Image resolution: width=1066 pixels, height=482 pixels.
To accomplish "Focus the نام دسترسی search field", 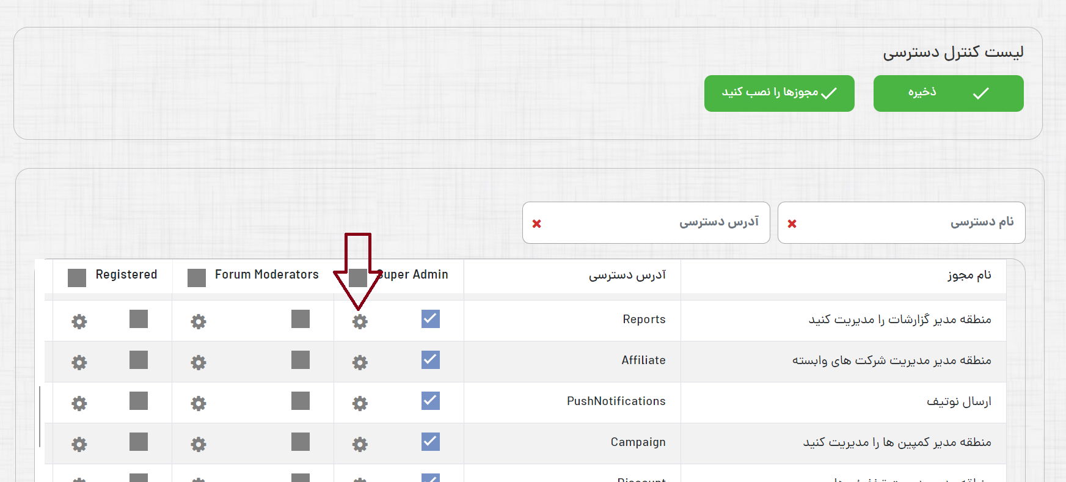I will click(902, 222).
